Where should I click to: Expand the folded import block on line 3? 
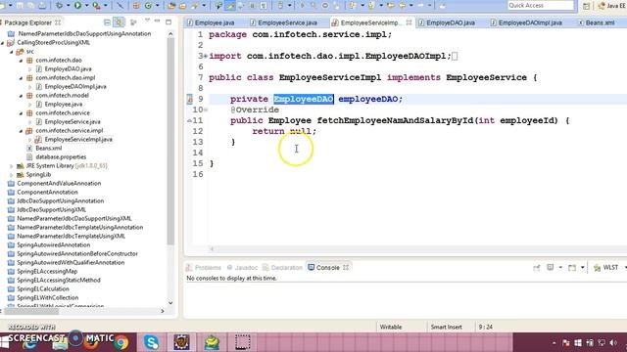[206, 57]
